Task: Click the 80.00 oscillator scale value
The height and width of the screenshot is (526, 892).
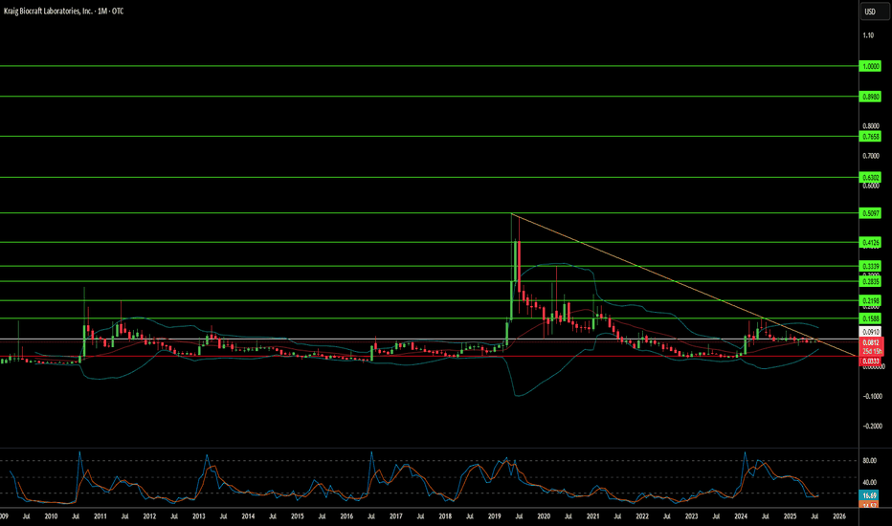Action: coord(869,461)
